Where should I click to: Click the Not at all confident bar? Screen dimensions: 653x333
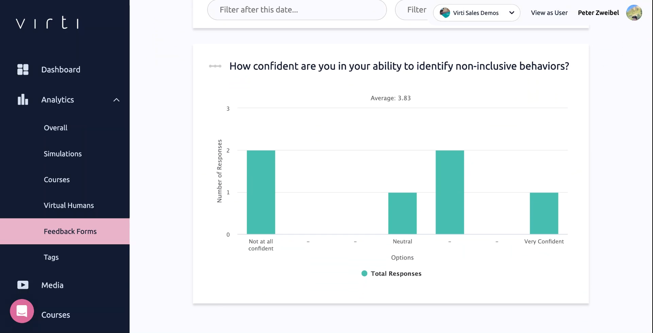(x=261, y=192)
